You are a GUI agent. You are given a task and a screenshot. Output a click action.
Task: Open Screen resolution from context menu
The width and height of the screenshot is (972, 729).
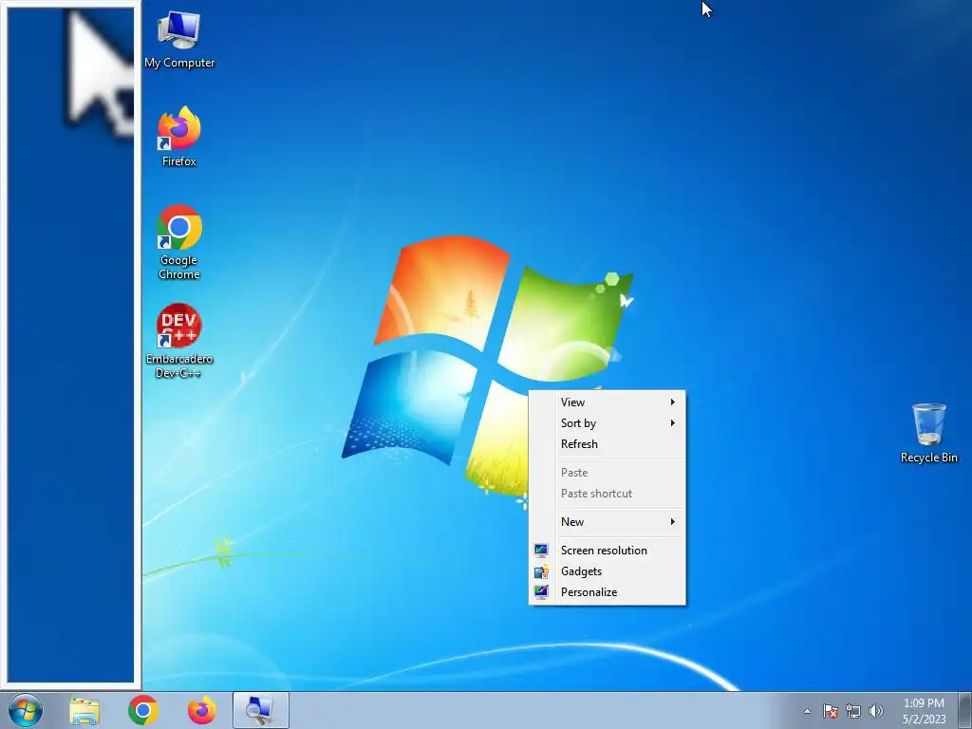[607, 551]
